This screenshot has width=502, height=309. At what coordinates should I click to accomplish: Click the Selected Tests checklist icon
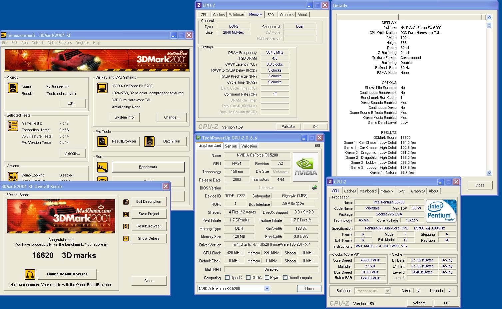tap(13, 126)
